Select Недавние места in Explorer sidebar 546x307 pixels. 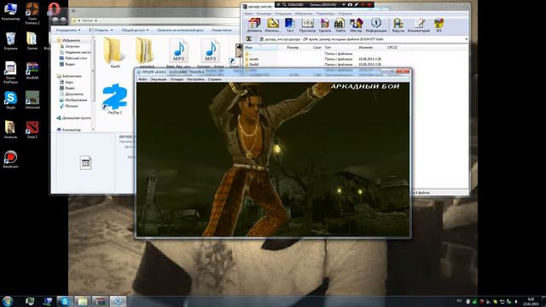75,52
